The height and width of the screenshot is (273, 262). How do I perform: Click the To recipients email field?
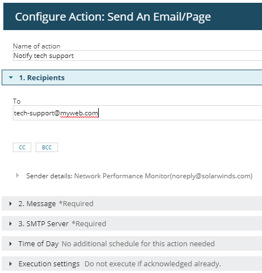[137, 113]
